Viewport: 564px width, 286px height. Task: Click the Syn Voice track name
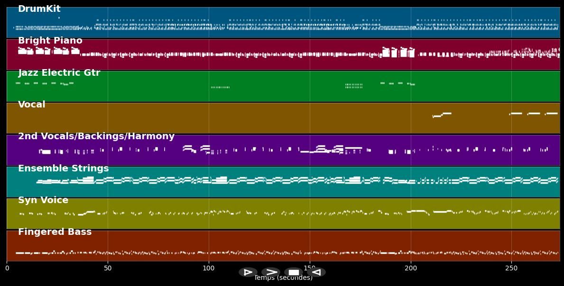point(43,200)
